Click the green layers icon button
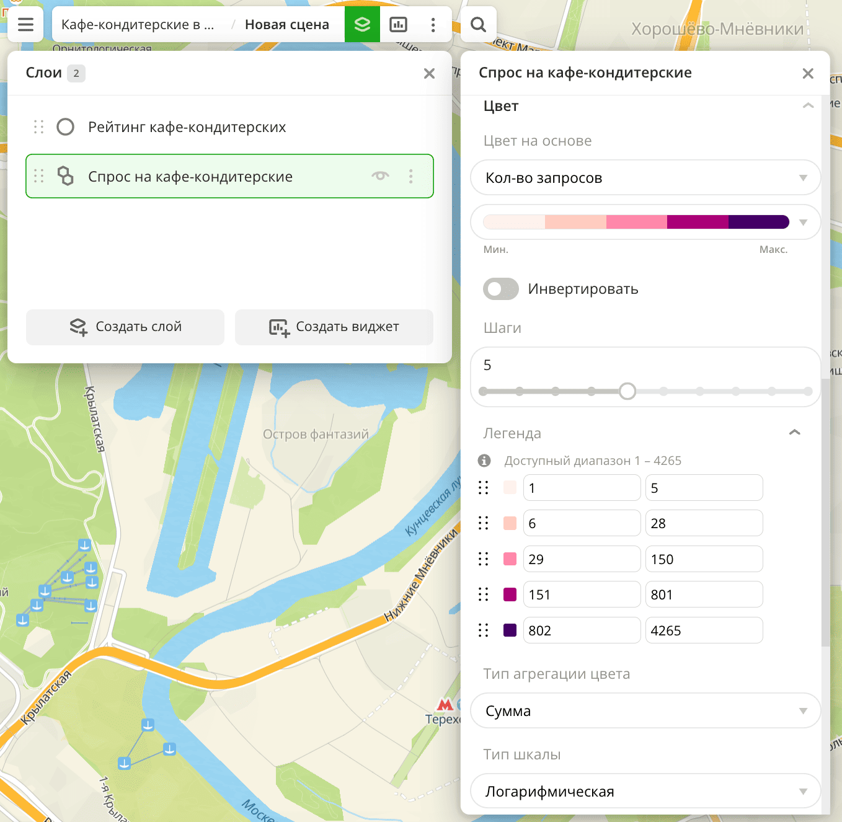The height and width of the screenshot is (822, 842). [x=362, y=24]
